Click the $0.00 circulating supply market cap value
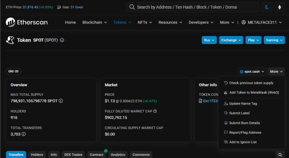This screenshot has width=289, height=158. point(110,134)
